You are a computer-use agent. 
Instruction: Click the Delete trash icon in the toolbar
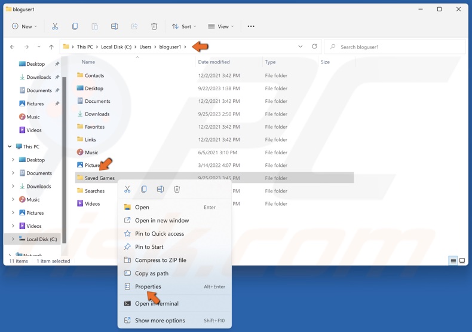pyautogui.click(x=154, y=26)
